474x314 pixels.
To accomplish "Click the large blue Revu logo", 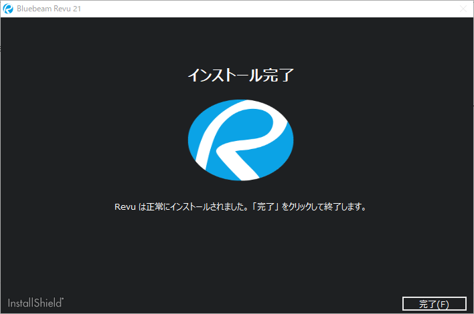I will pyautogui.click(x=240, y=140).
